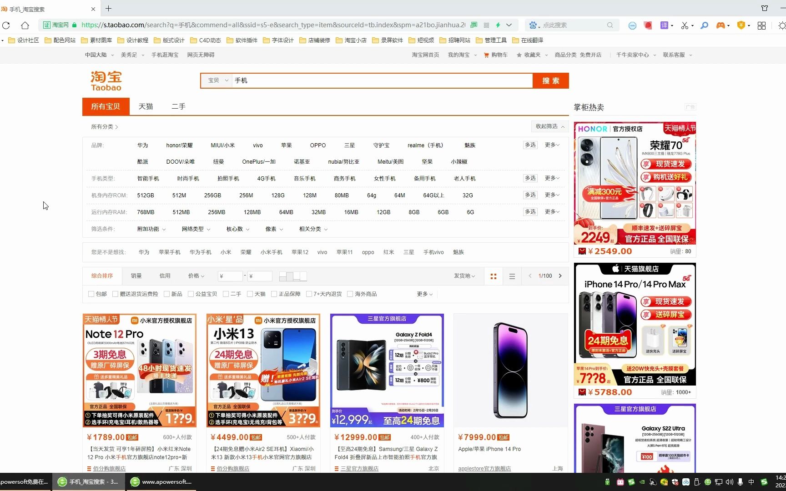Collapse filters with 收起筛选
This screenshot has width=786, height=491.
tap(549, 126)
